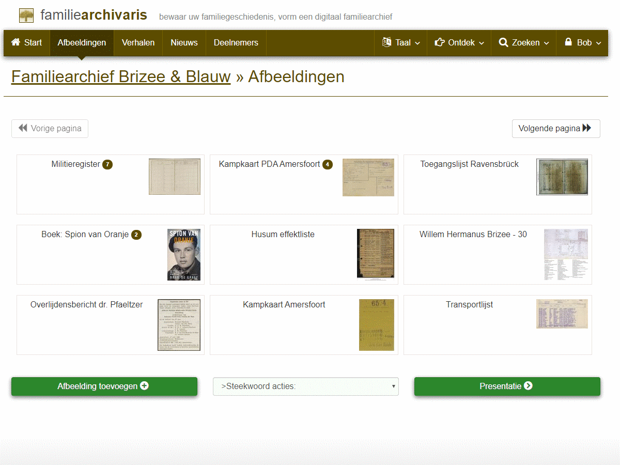
Task: Click the language icon next to Taal
Action: point(386,42)
